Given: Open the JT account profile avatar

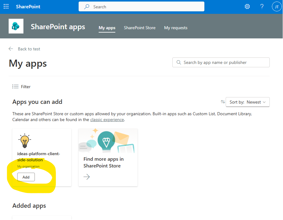Looking at the screenshot, I should 277,6.
